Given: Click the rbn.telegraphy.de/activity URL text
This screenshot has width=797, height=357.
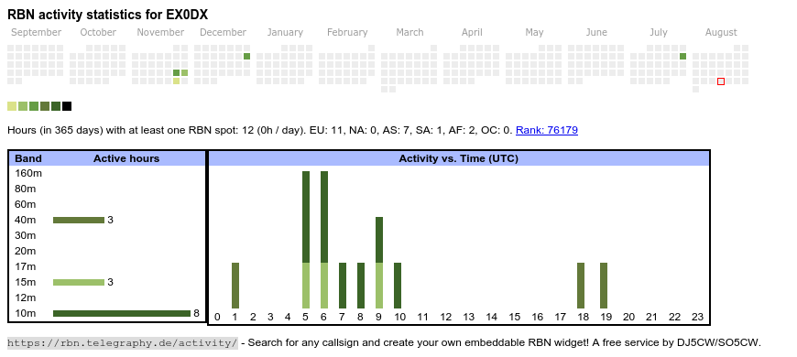Looking at the screenshot, I should 123,342.
